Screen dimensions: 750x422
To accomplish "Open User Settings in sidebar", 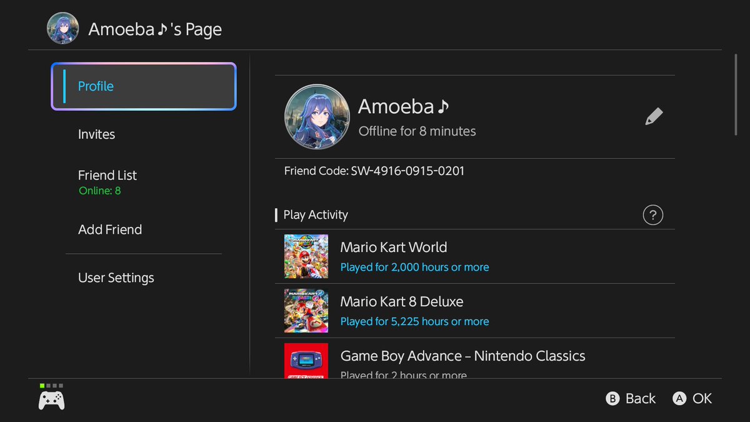I will tap(116, 278).
